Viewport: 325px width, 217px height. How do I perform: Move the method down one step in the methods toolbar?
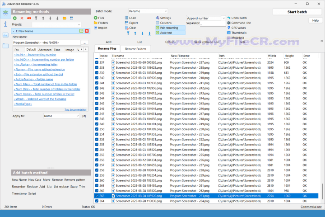(x=50, y=18)
